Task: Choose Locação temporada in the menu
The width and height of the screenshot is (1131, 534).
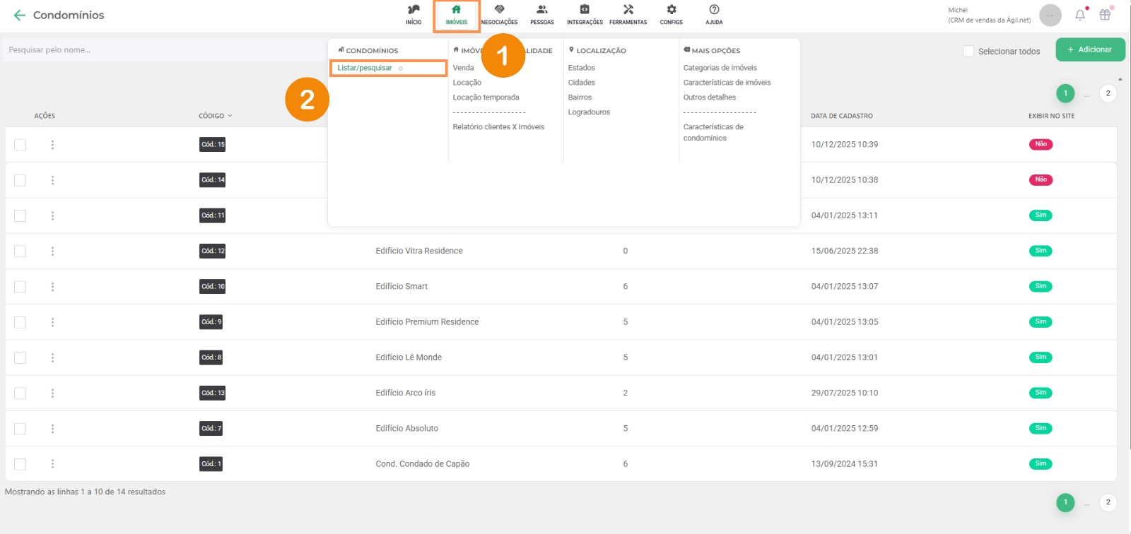Action: 486,97
